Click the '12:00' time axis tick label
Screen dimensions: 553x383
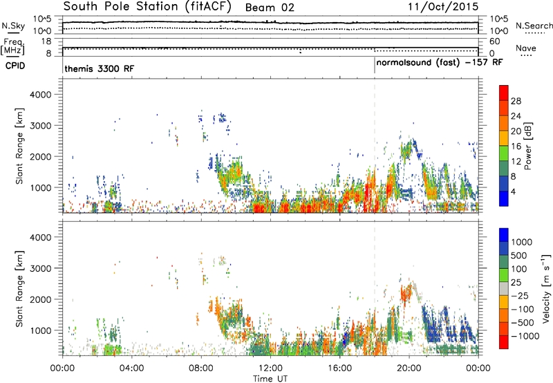(x=270, y=368)
